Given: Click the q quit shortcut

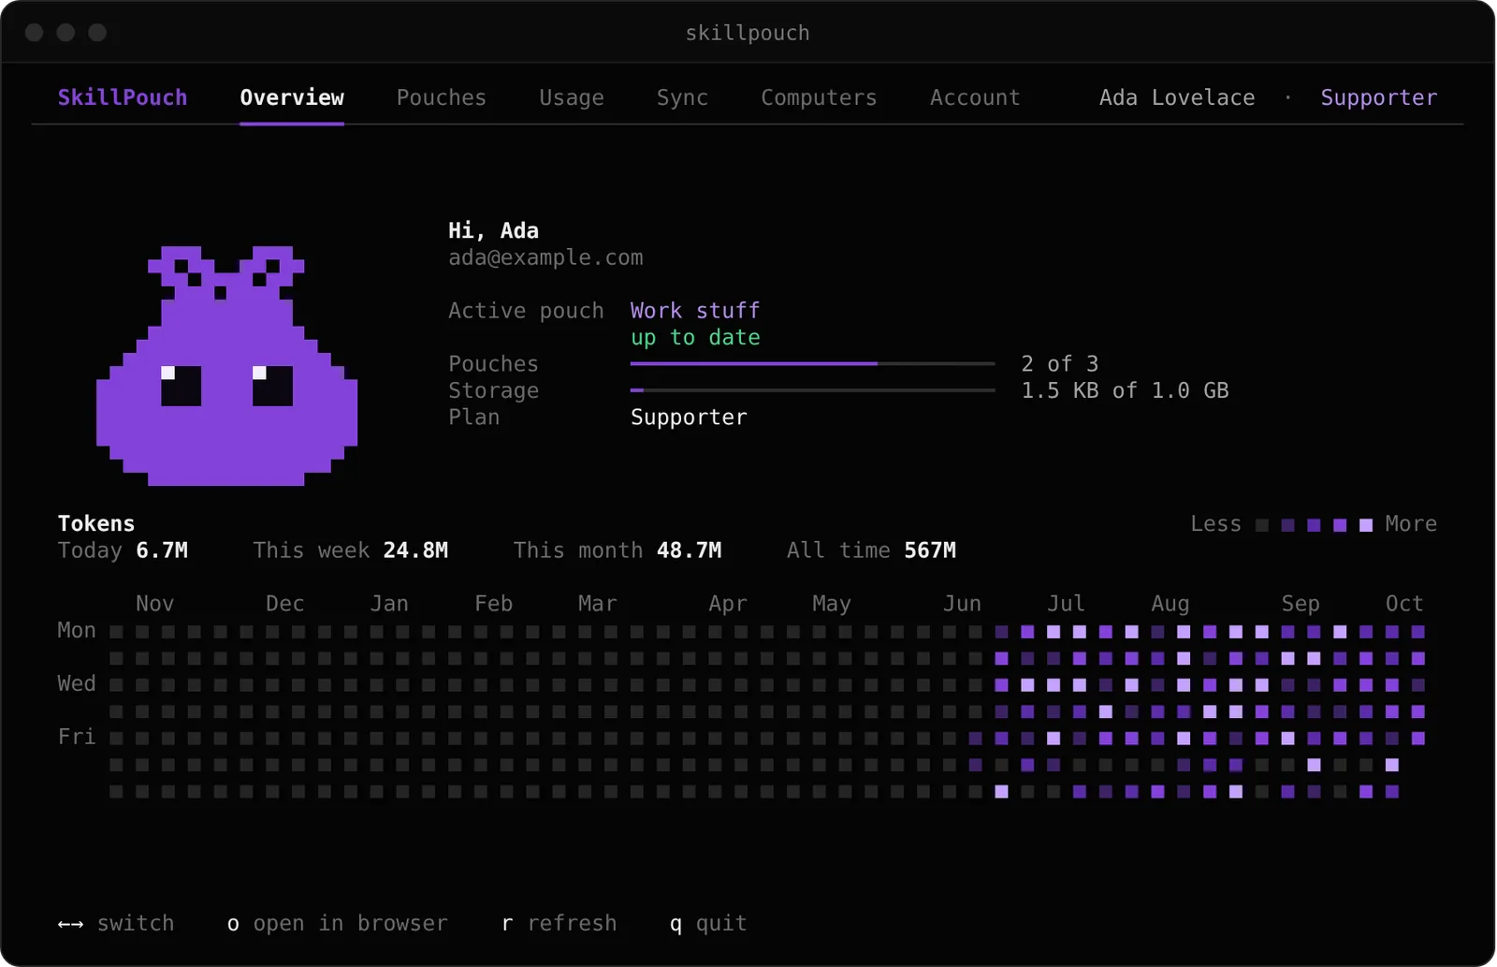Looking at the screenshot, I should pyautogui.click(x=708, y=924).
